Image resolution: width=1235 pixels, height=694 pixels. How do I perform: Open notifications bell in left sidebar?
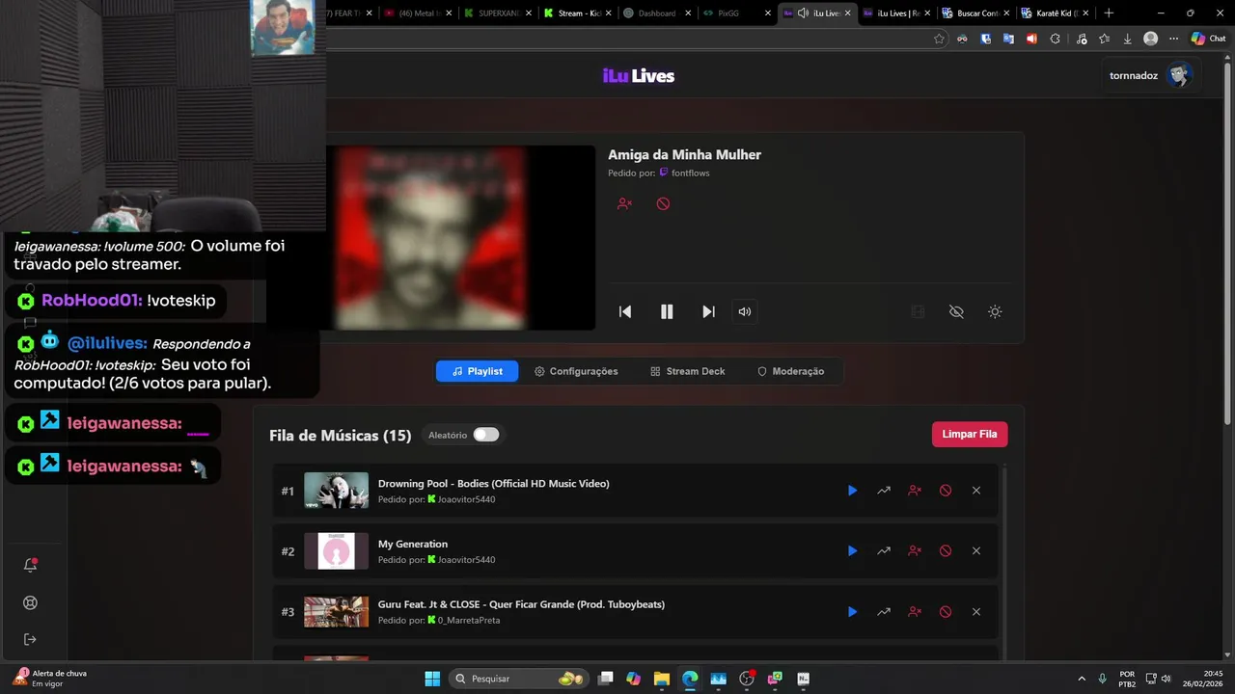(30, 566)
